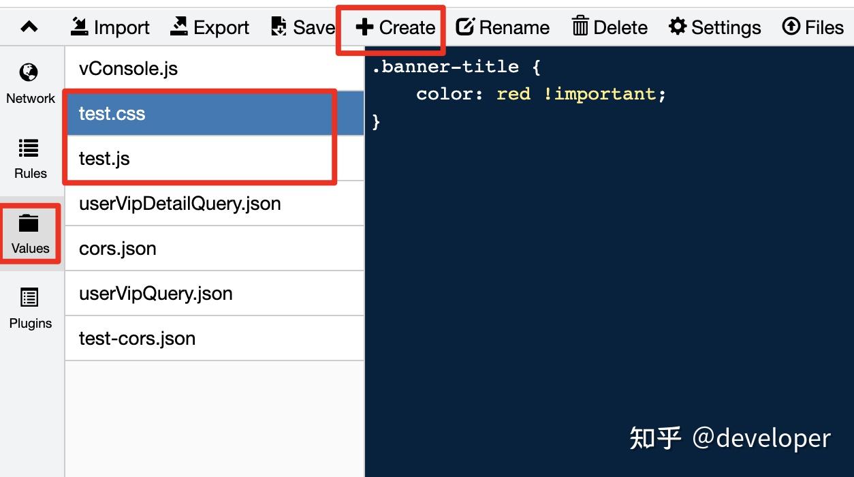Image resolution: width=854 pixels, height=477 pixels.
Task: Click the 'color: red !important' editor line
Action: (x=541, y=94)
